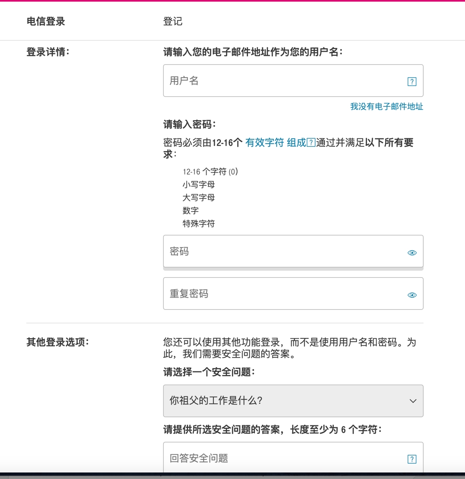The image size is (465, 479).
Task: Show the 重复密码 text via eye icon
Action: point(412,295)
